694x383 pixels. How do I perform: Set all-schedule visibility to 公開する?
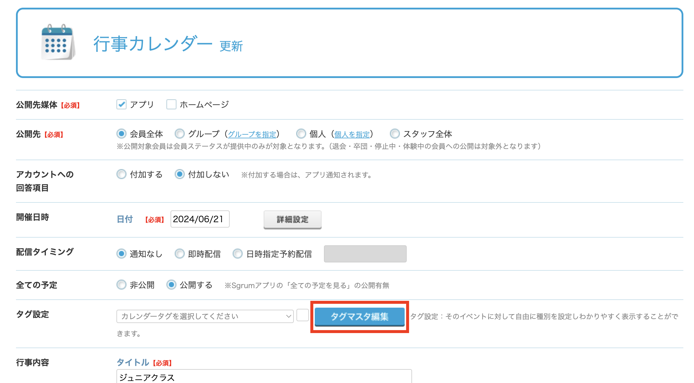click(171, 285)
